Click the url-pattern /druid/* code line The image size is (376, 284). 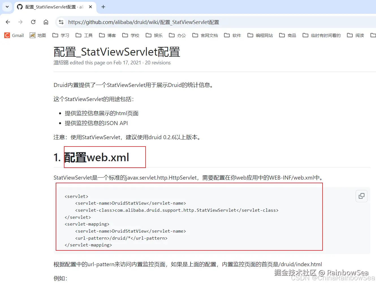121,238
